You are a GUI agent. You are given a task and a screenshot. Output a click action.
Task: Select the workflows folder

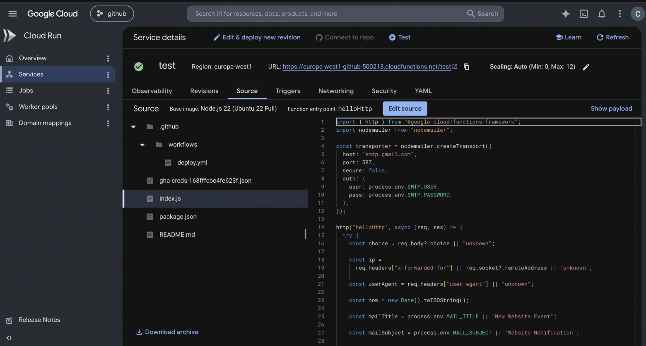point(183,145)
